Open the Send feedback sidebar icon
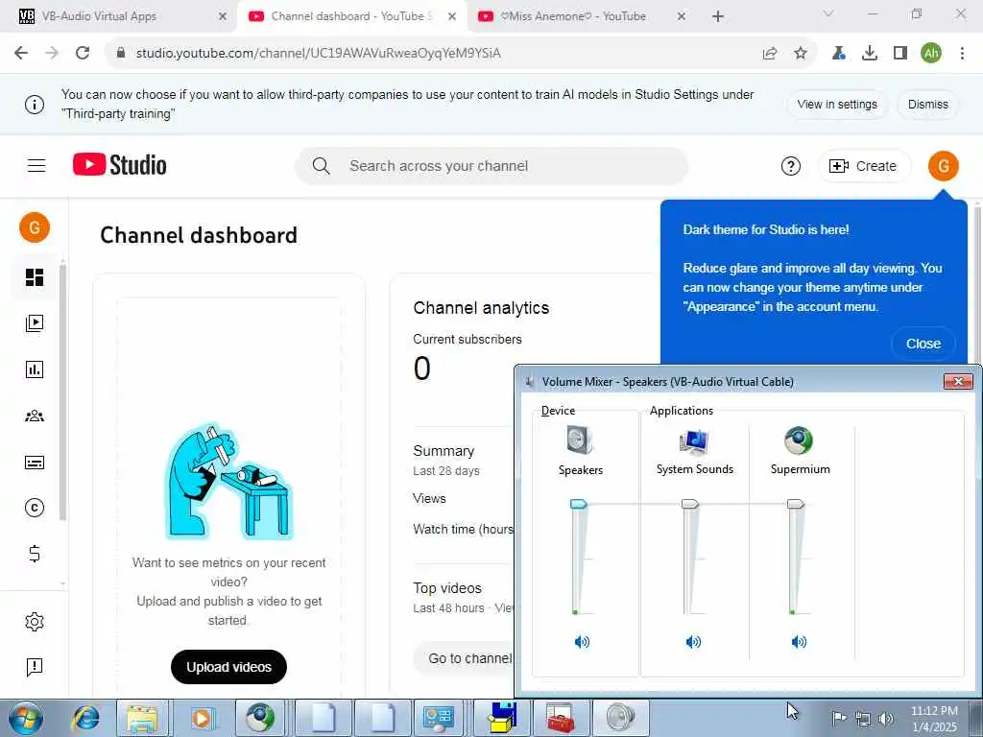The height and width of the screenshot is (737, 983). tap(35, 667)
